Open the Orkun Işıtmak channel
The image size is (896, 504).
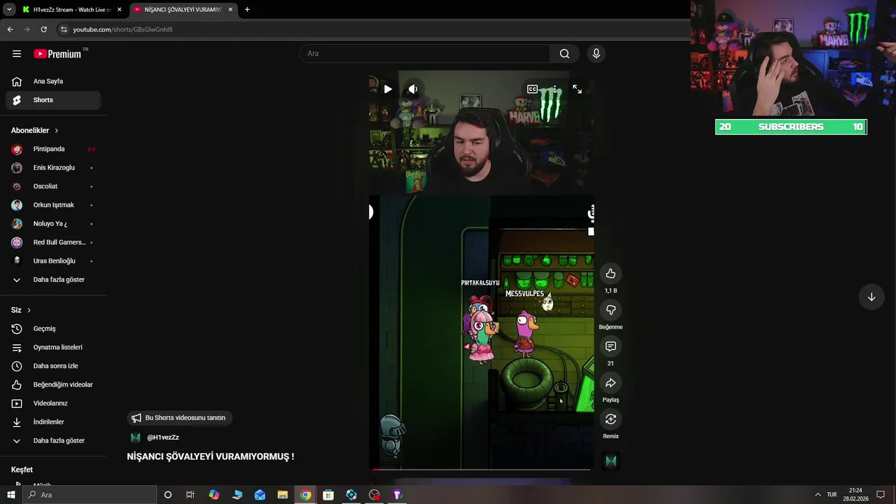tap(53, 205)
